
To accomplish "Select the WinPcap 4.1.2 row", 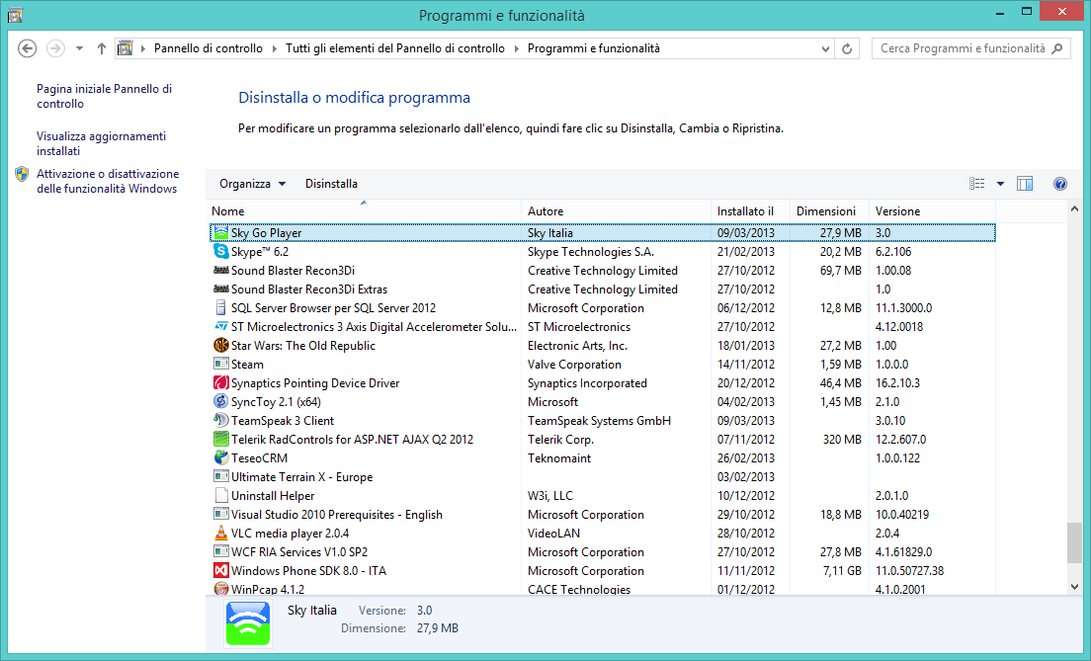I will (x=603, y=589).
